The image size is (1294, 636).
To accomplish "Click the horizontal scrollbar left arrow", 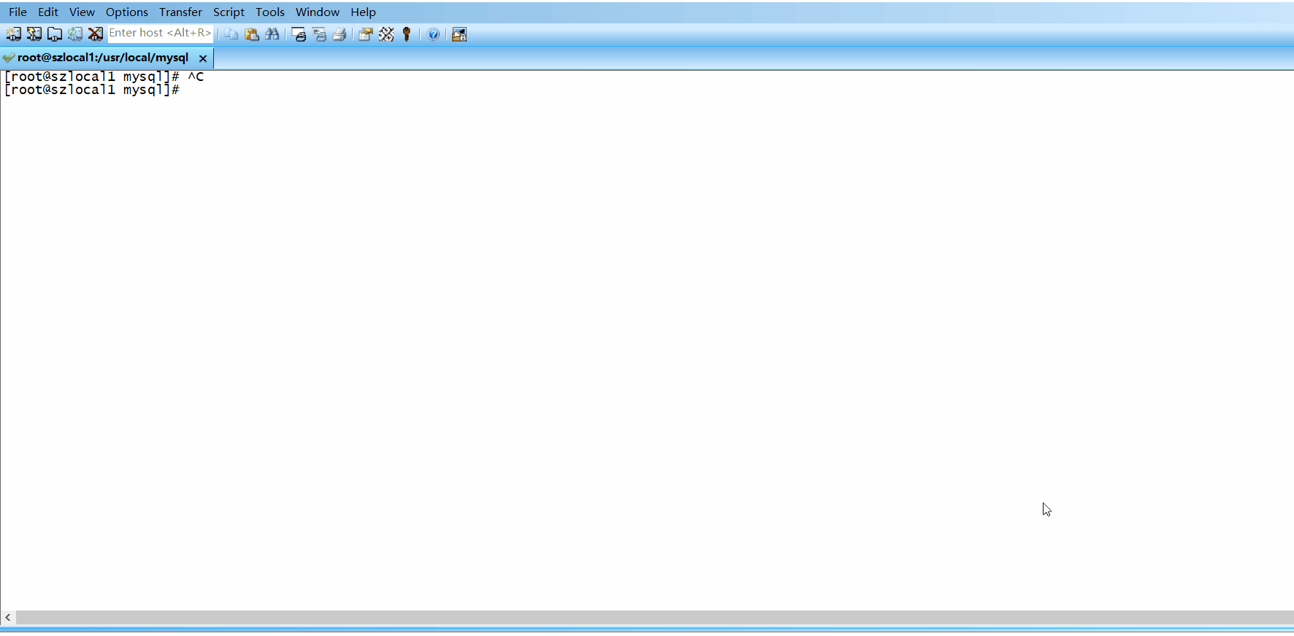I will [x=8, y=618].
